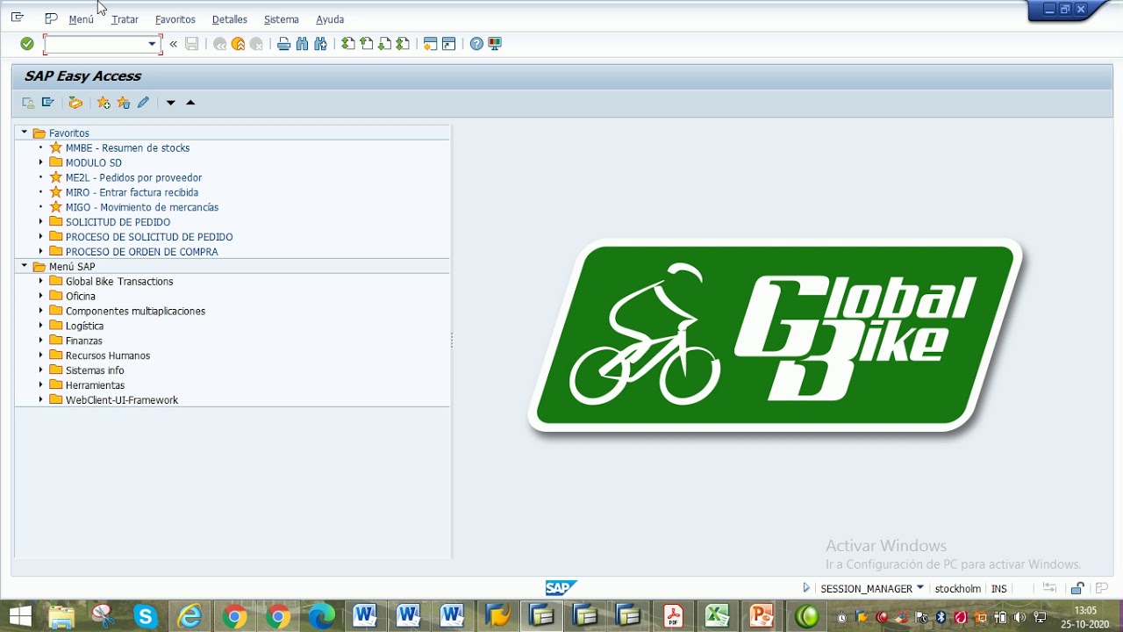Click the Cancel icon in the toolbar
The width and height of the screenshot is (1123, 632).
click(x=256, y=44)
